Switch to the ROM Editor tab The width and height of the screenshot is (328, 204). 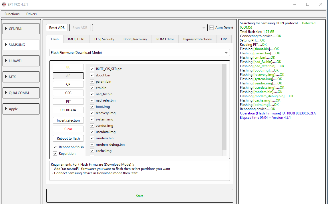(x=165, y=39)
